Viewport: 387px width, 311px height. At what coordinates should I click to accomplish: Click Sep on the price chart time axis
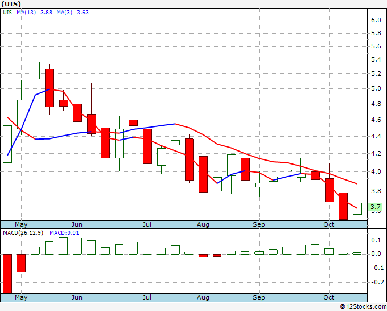[x=258, y=224]
